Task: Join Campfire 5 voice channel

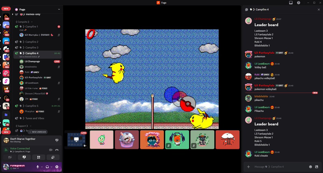Action: click(38, 106)
